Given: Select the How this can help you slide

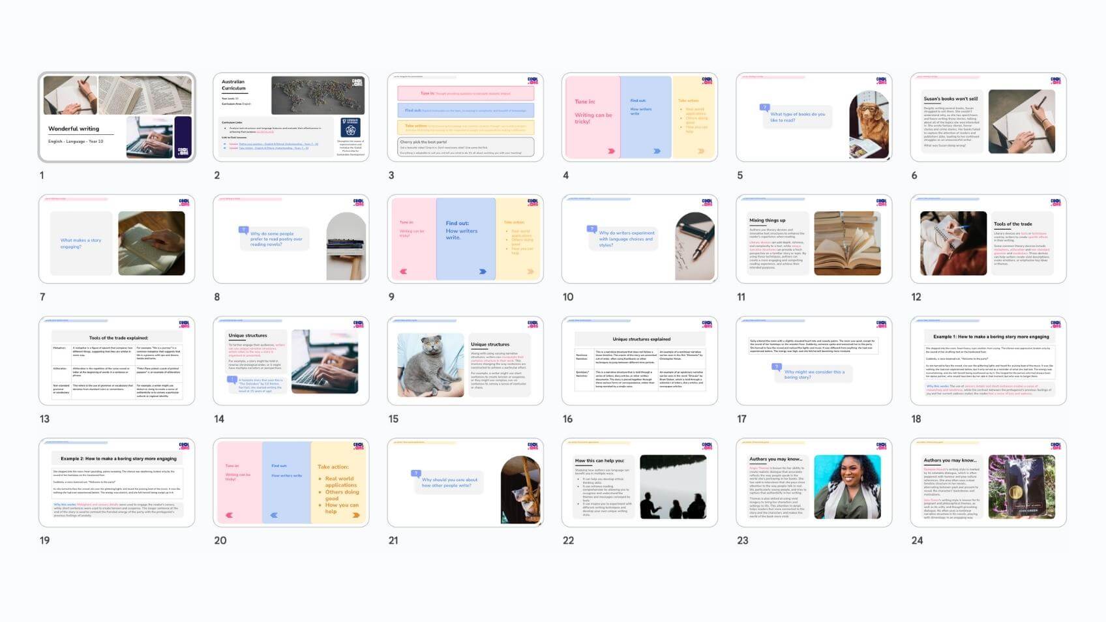Looking at the screenshot, I should click(639, 482).
